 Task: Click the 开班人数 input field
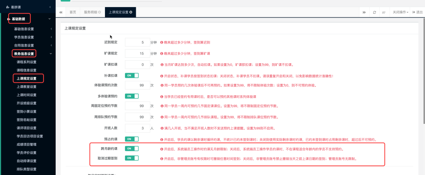point(137,128)
